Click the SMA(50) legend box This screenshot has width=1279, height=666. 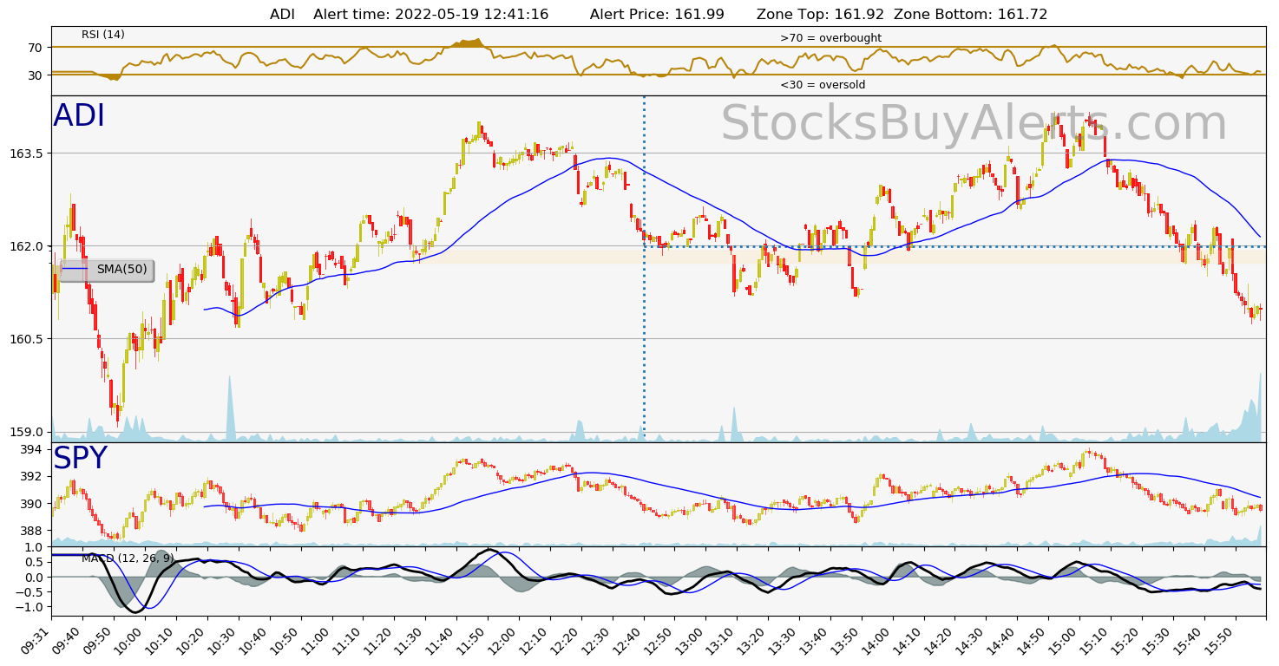click(x=106, y=270)
